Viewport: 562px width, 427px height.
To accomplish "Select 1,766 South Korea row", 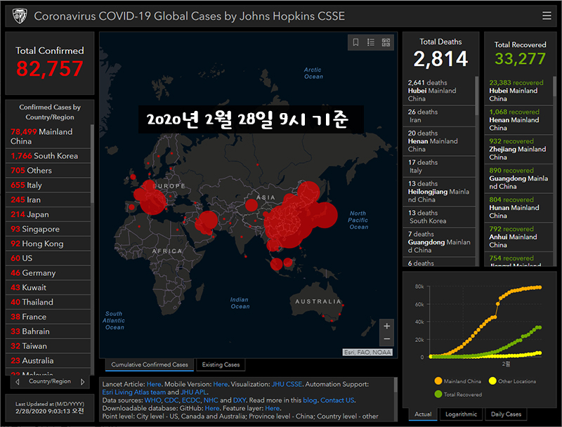I will (48, 156).
